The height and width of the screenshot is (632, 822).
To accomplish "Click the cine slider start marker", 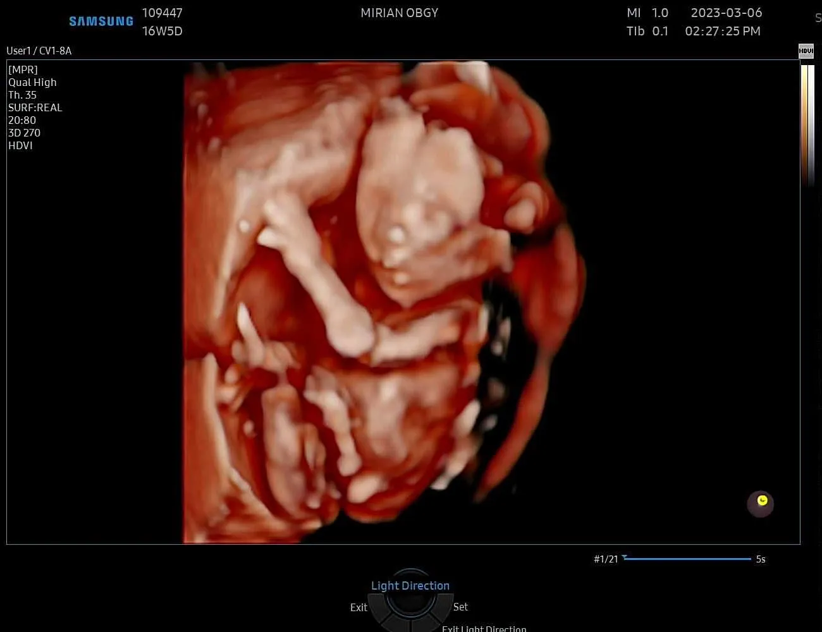I will 625,557.
